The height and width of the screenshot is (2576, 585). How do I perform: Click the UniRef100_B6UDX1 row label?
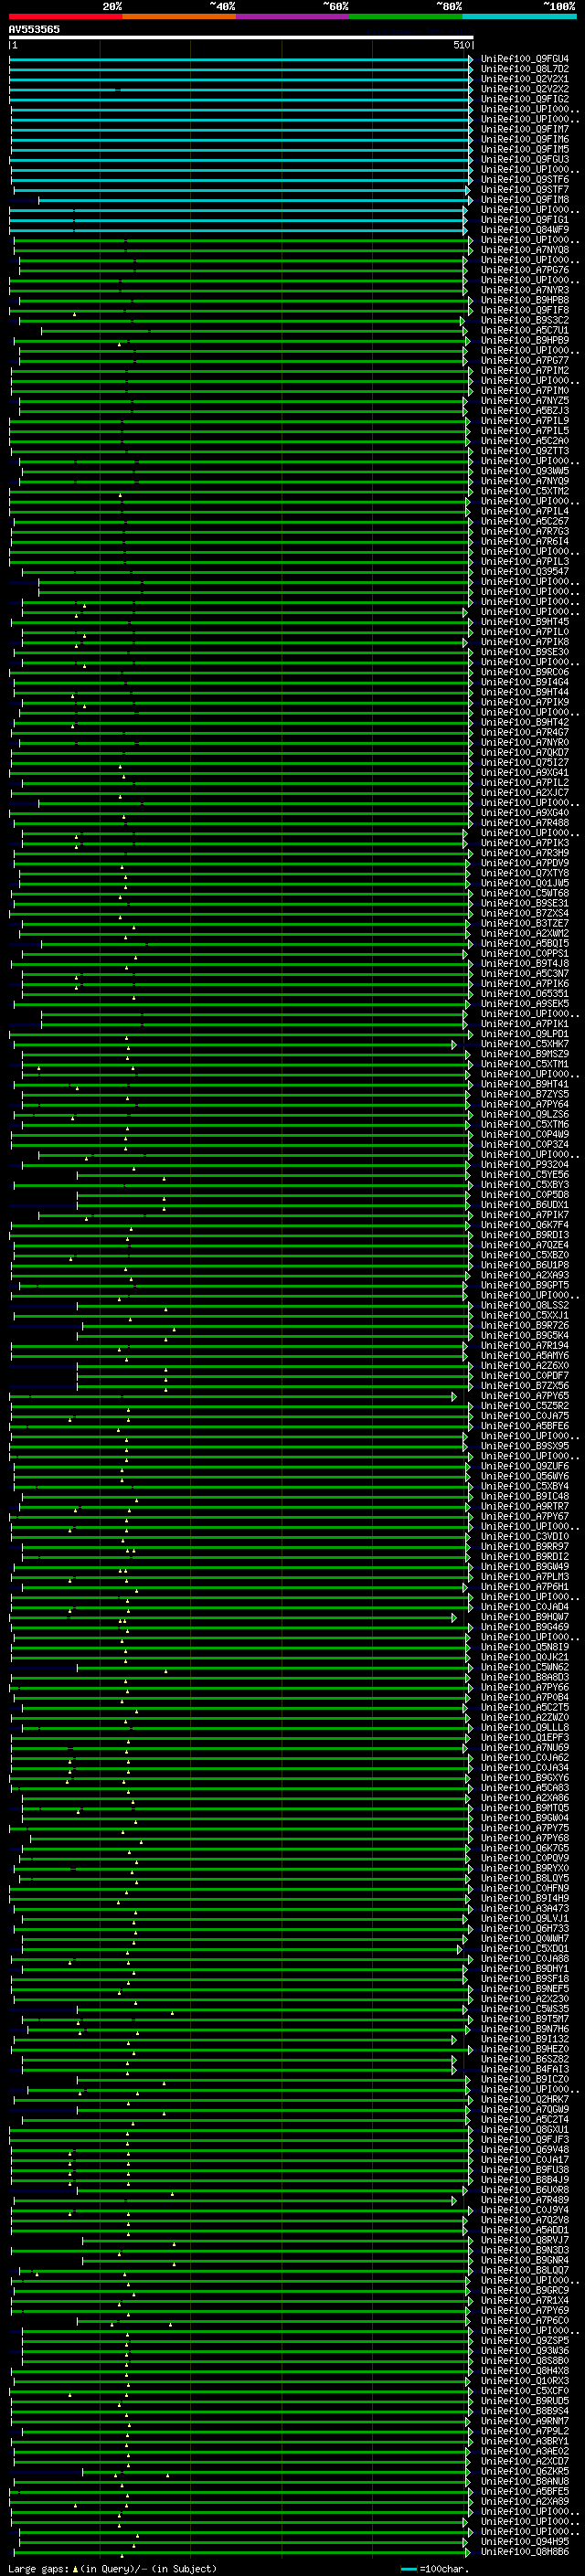[525, 1205]
